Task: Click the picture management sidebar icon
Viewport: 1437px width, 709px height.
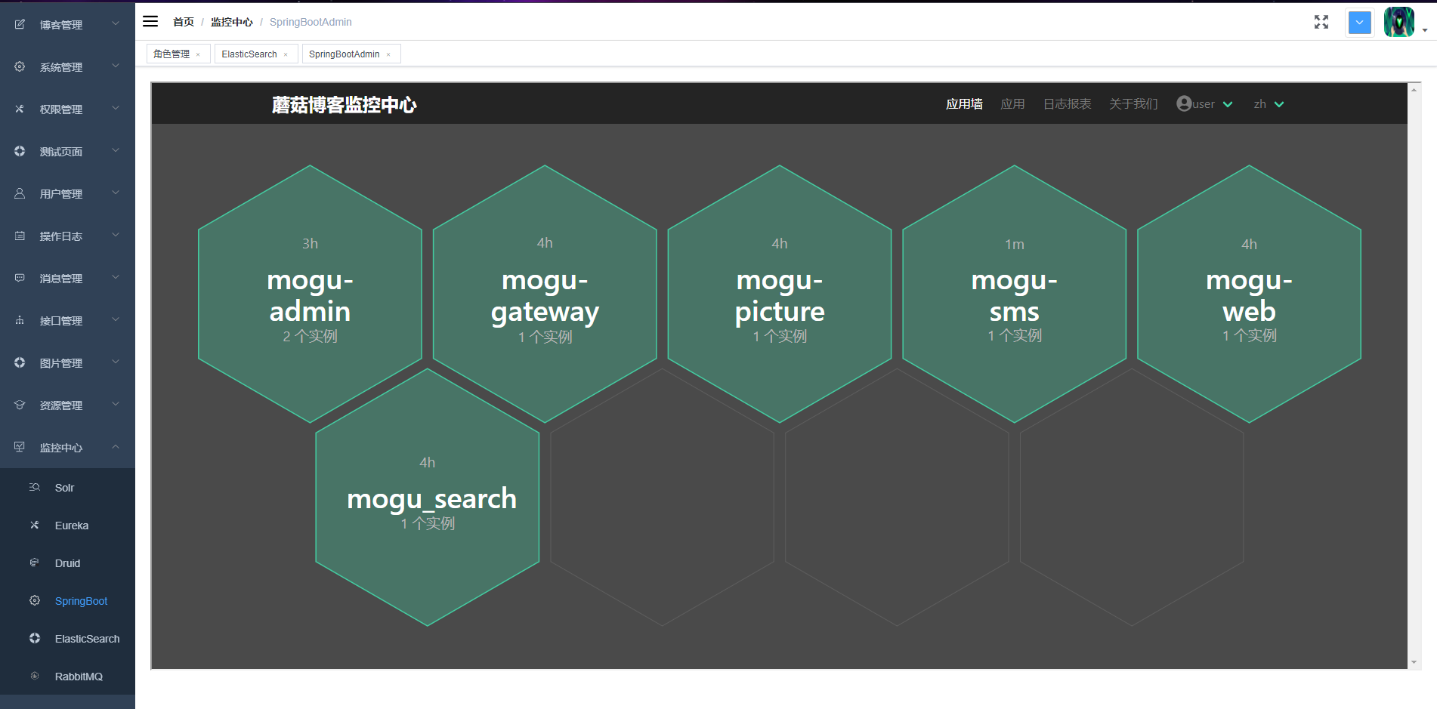Action: pos(20,362)
